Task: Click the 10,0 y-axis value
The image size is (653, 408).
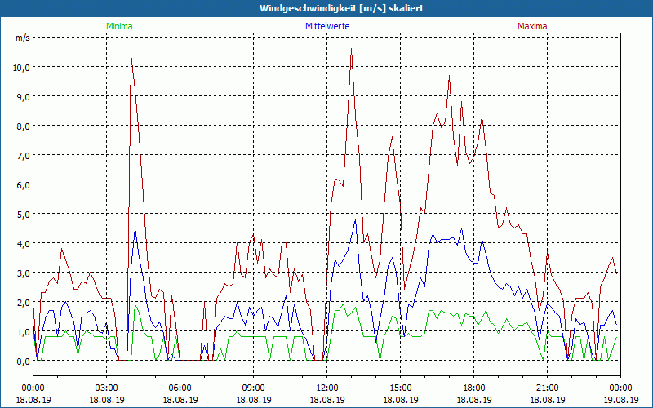Action: [x=21, y=67]
